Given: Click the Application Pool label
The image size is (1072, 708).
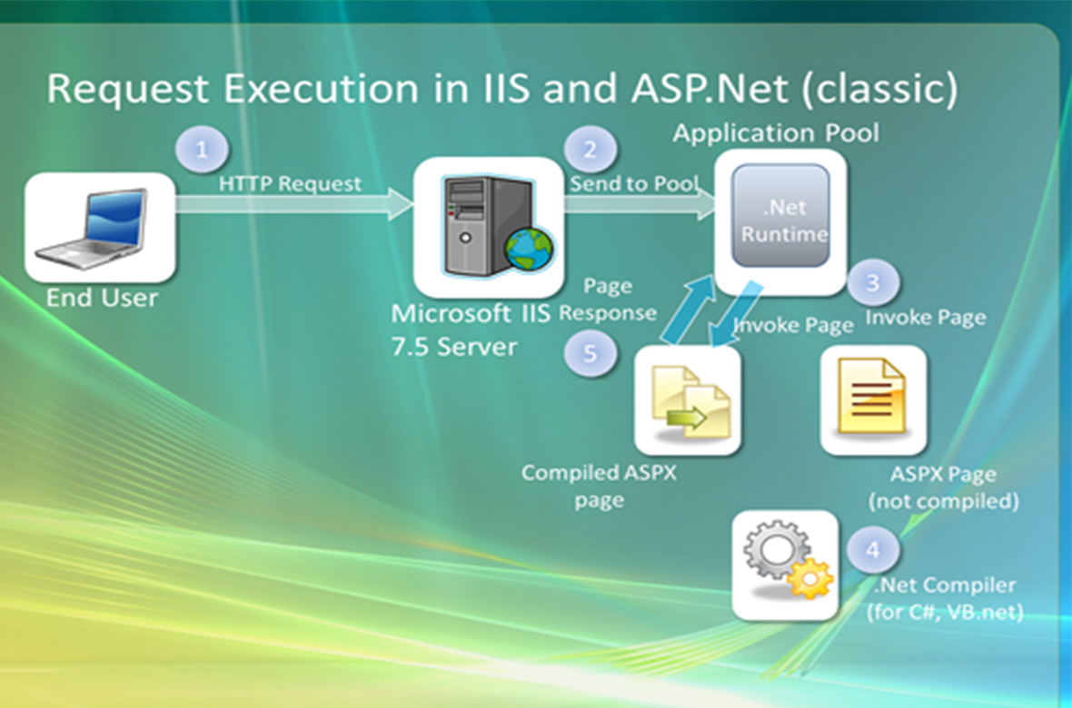Looking at the screenshot, I should (x=776, y=133).
